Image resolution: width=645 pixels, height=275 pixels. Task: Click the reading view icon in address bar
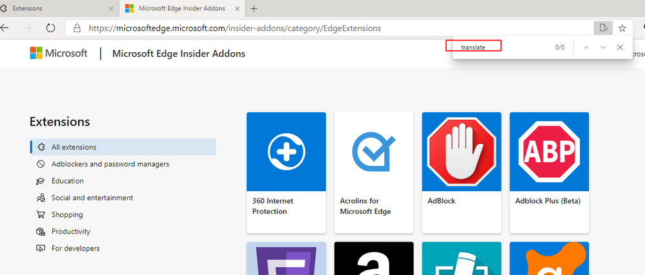pyautogui.click(x=604, y=28)
